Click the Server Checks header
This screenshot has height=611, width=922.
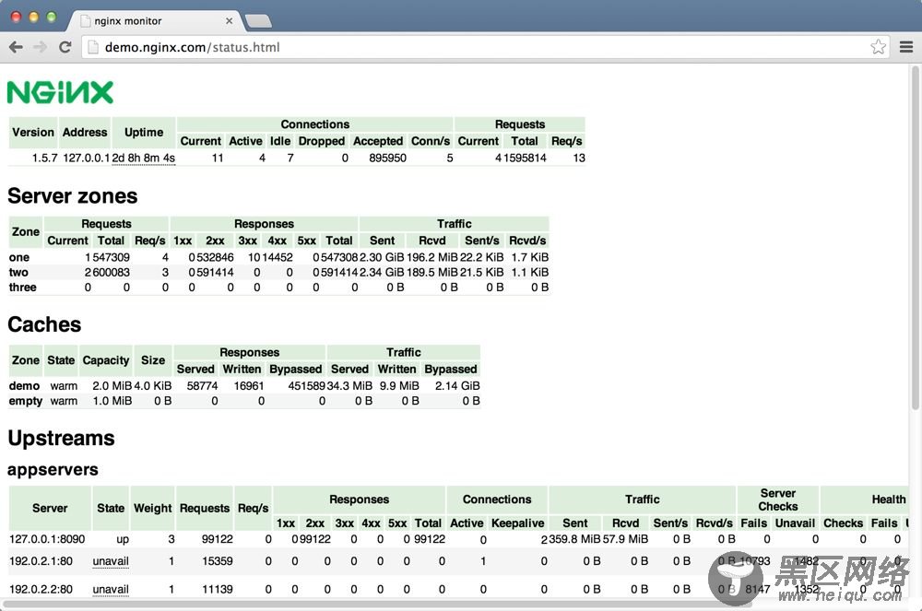[778, 499]
